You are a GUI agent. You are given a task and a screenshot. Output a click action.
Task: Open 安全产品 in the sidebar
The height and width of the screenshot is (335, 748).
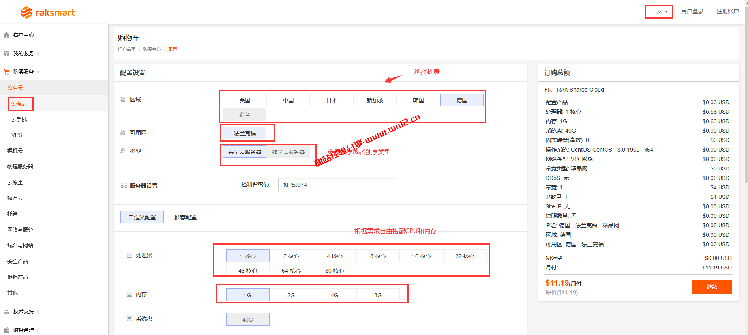pos(18,261)
